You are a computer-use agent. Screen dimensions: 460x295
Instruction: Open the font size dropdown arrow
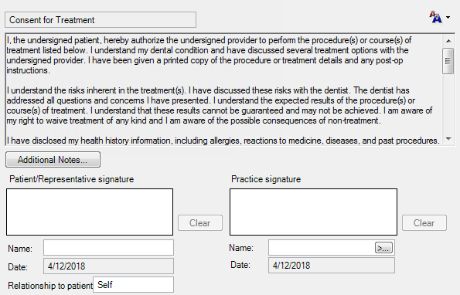pos(448,18)
